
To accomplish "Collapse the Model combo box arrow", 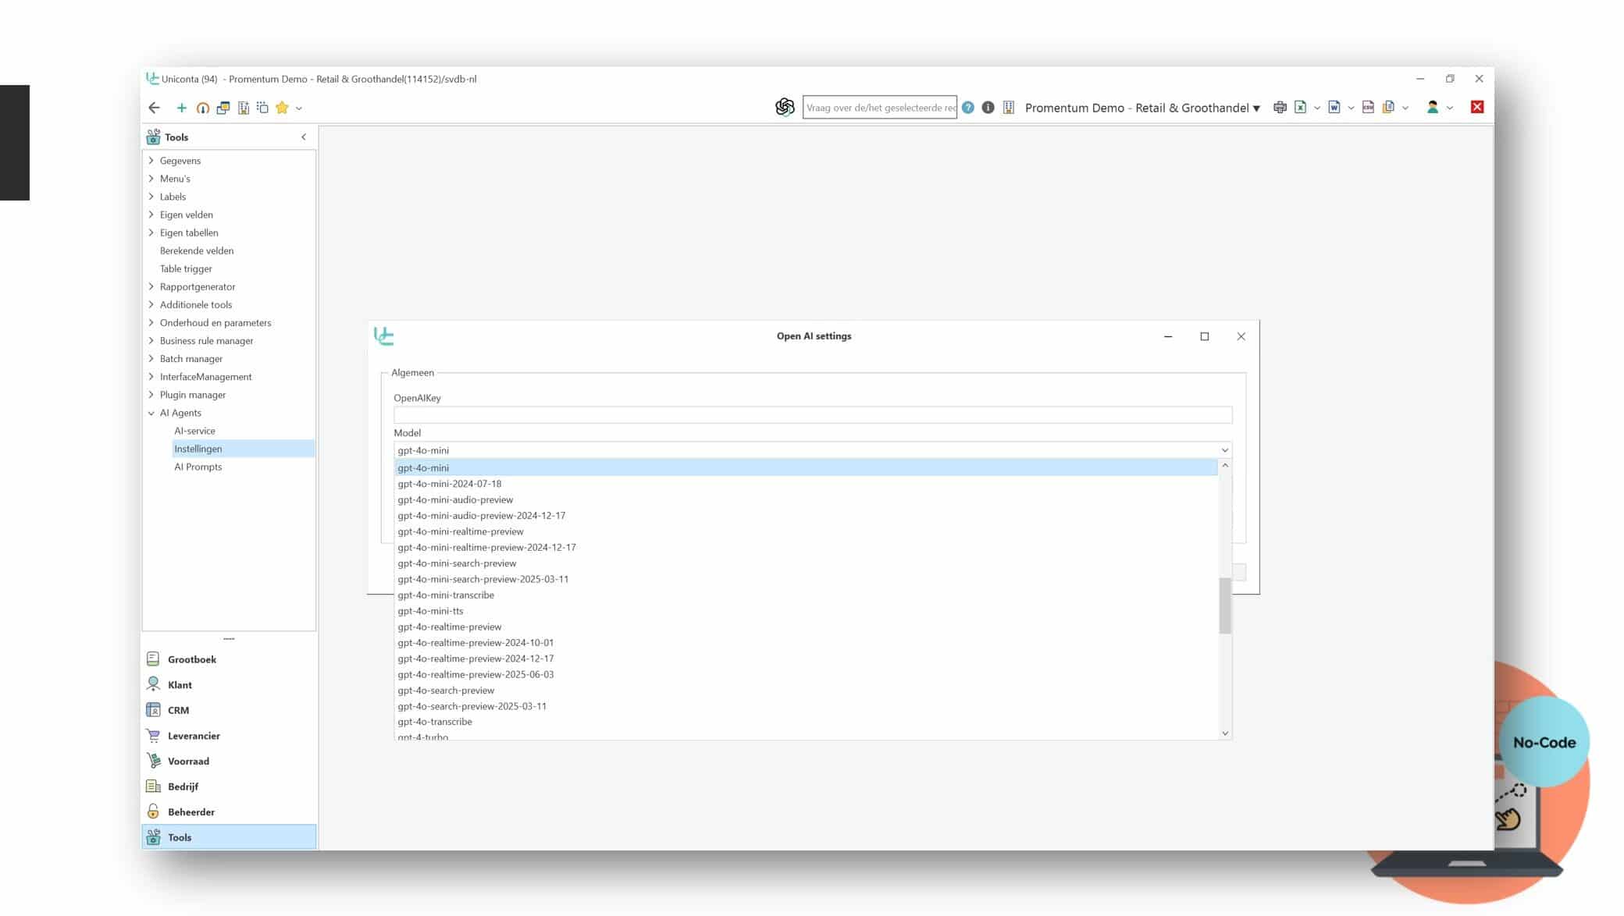I will click(1224, 450).
